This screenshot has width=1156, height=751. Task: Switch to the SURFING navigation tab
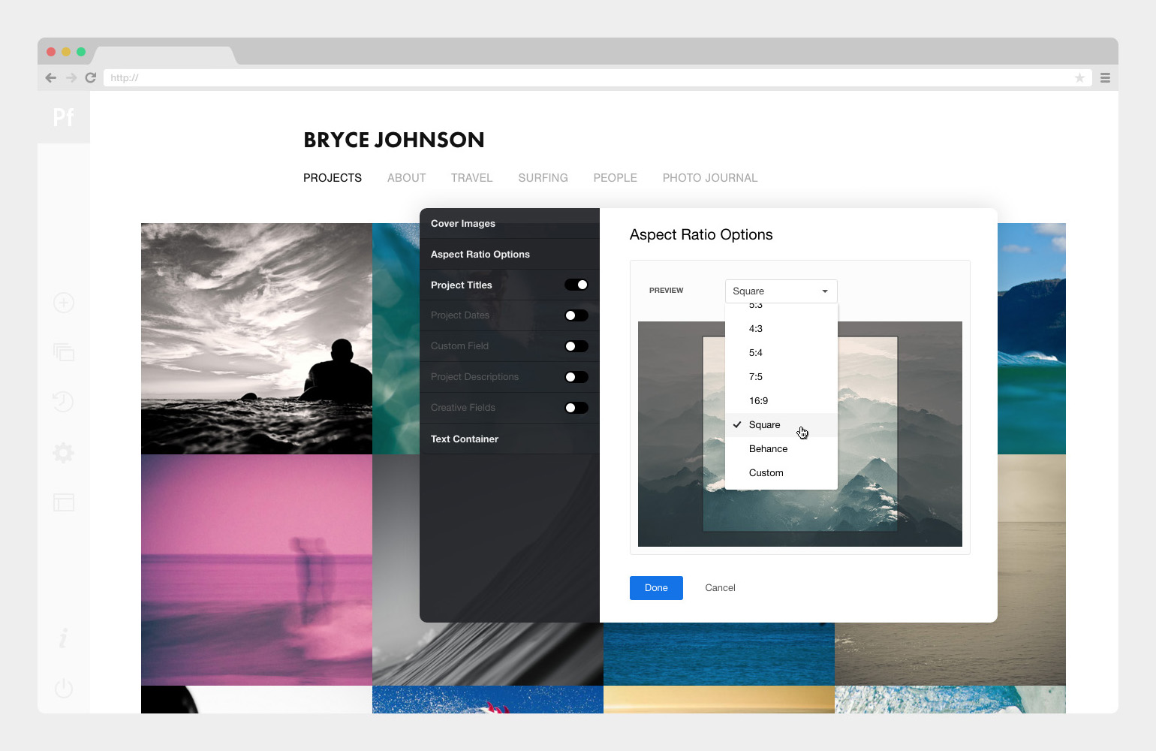click(x=543, y=177)
